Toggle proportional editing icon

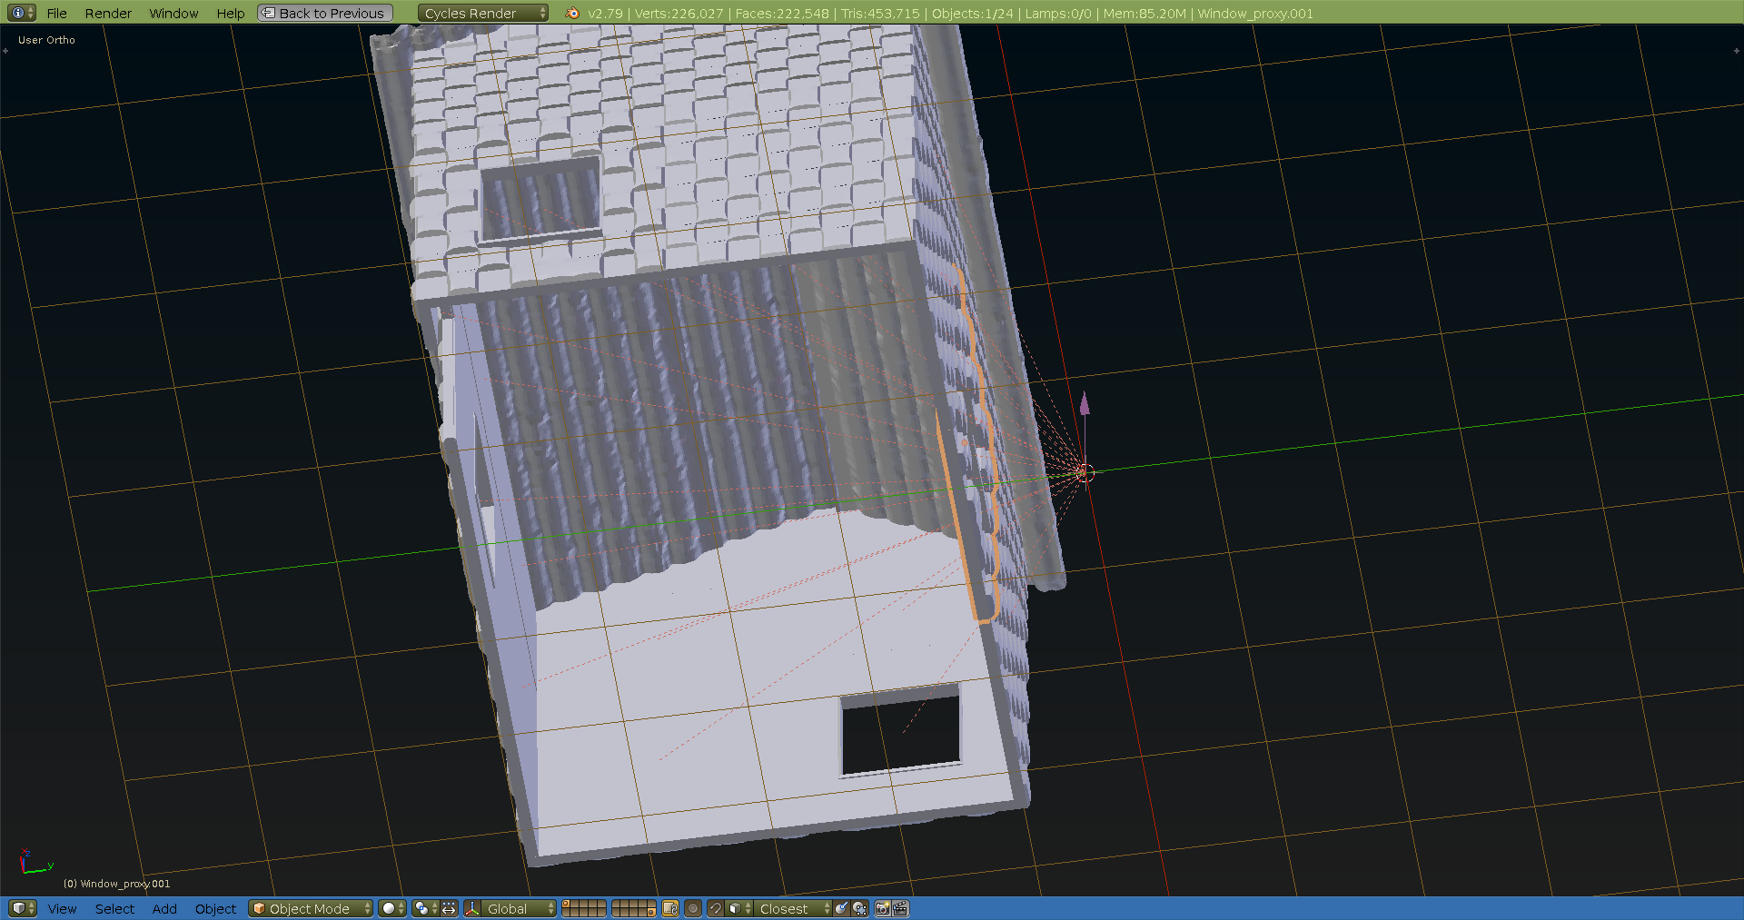pos(693,908)
